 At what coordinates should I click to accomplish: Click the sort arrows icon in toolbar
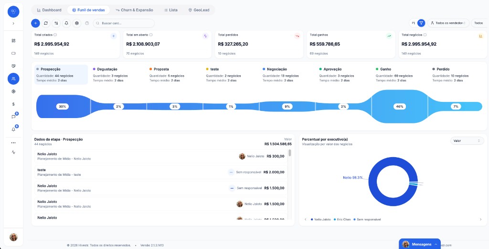(56, 23)
